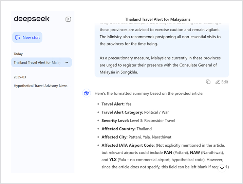Open Hypothetical Travel Advisory News chat
Image resolution: width=243 pixels, height=184 pixels.
click(40, 86)
